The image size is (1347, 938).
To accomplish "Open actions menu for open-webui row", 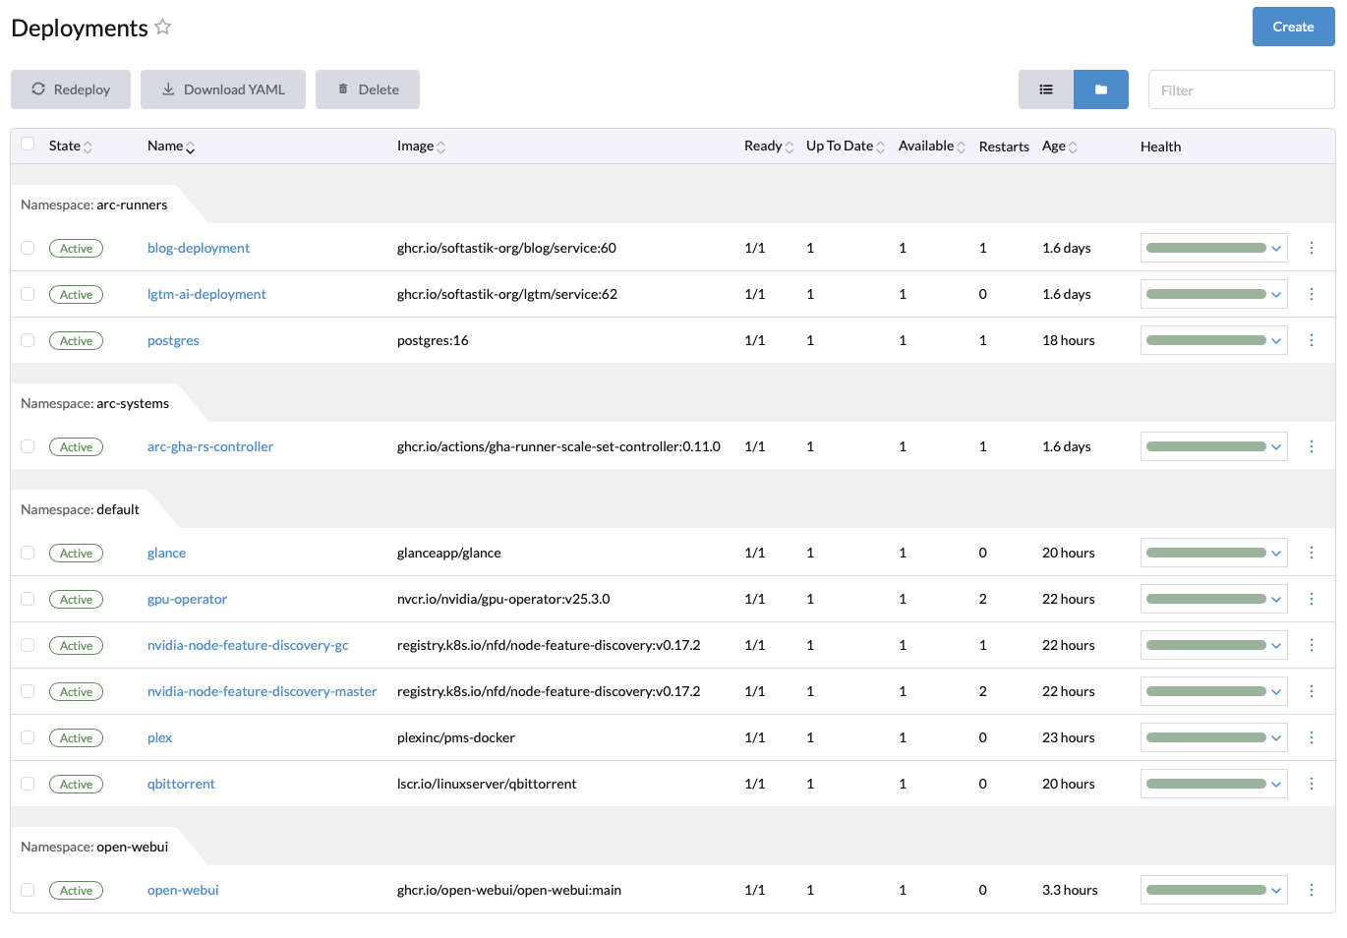I will pos(1312,890).
